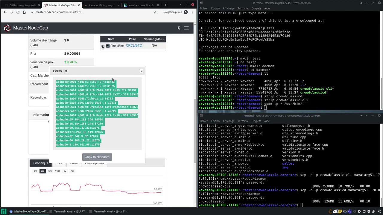Open the CRCL/BTC pair link
383x215 pixels.
click(x=134, y=46)
